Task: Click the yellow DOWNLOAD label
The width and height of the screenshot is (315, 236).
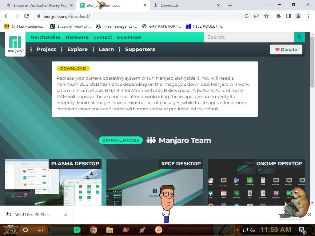Action: [x=73, y=69]
